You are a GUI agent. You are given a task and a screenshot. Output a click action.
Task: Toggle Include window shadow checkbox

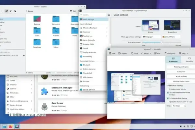click(168, 98)
